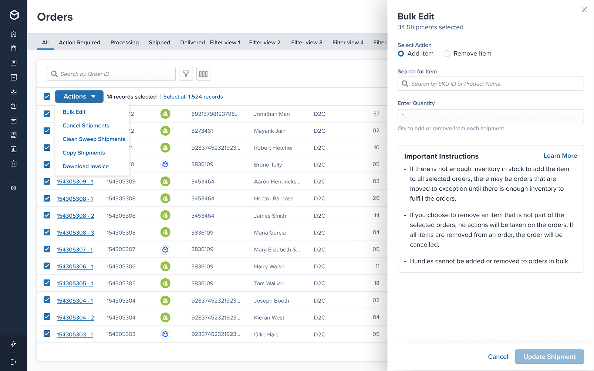Choose Download Invoice from the Actions menu
The height and width of the screenshot is (371, 594).
point(85,166)
